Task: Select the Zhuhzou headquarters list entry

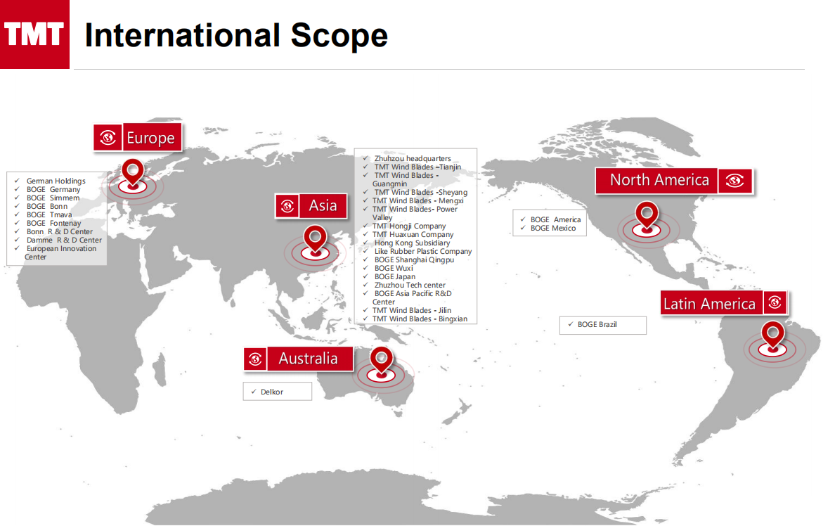Action: (x=413, y=158)
